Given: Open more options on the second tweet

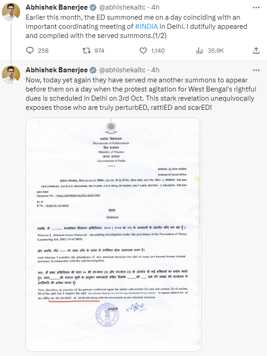Looking at the screenshot, I should tap(256, 70).
